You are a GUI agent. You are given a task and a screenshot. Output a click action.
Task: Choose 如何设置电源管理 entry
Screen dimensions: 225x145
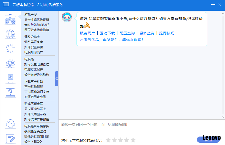click(x=37, y=64)
